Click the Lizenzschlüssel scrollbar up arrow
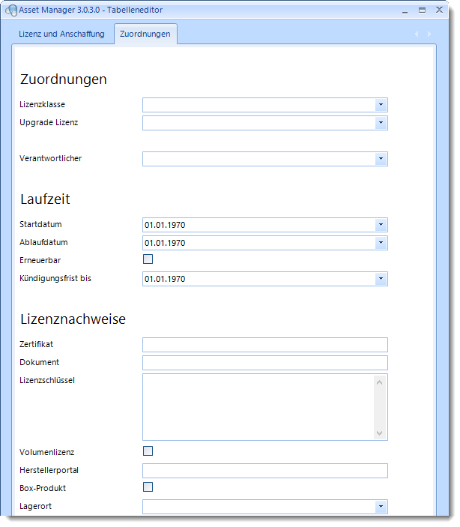Screen dimensions: 460x527 (x=380, y=382)
